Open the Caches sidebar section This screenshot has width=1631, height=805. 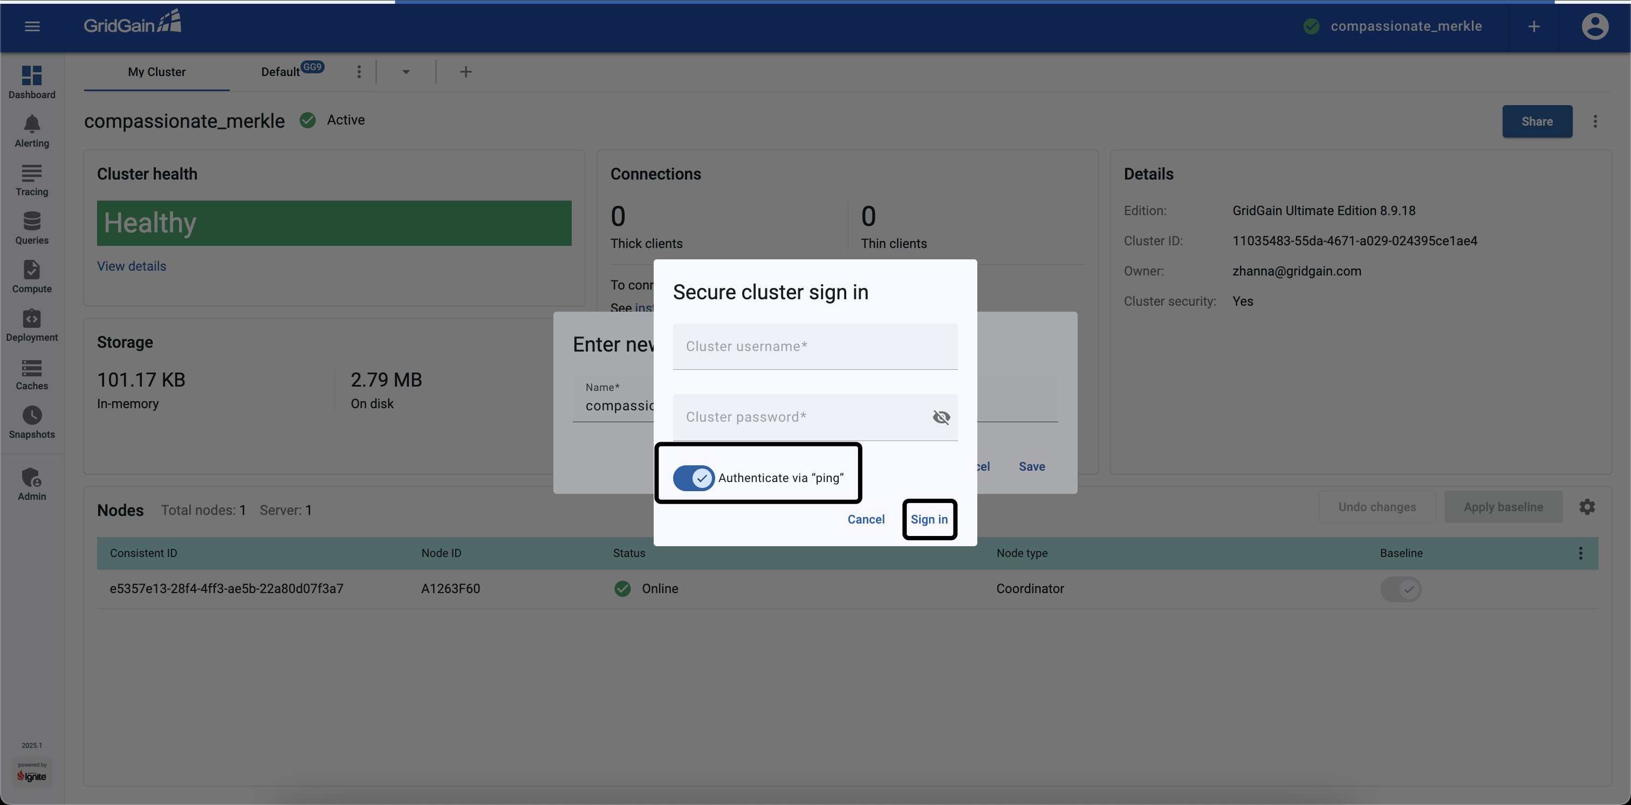[32, 374]
